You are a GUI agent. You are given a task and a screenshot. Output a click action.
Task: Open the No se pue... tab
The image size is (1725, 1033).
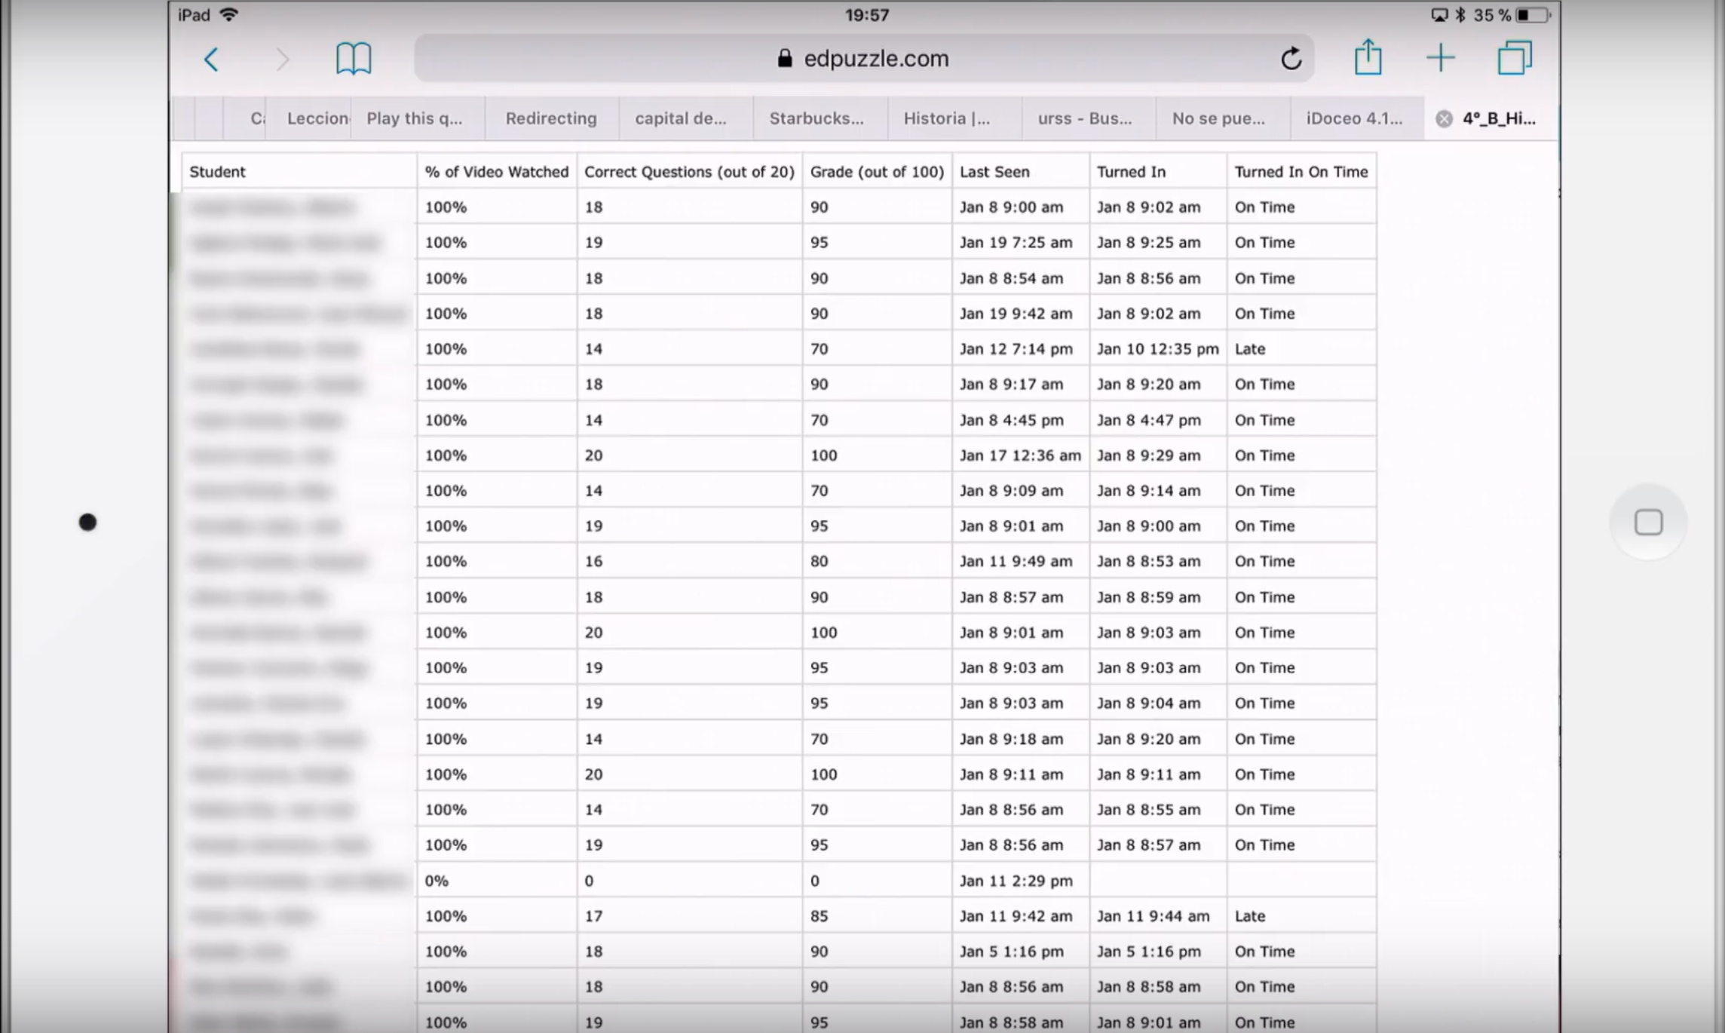[x=1218, y=118]
